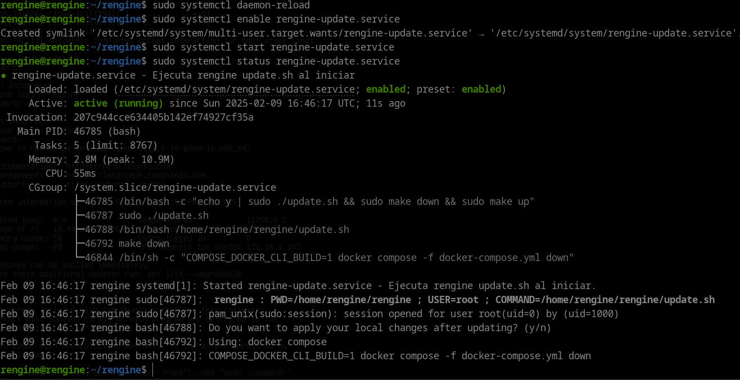
Task: Click the symlink arrow between the two service paths
Action: [x=481, y=33]
